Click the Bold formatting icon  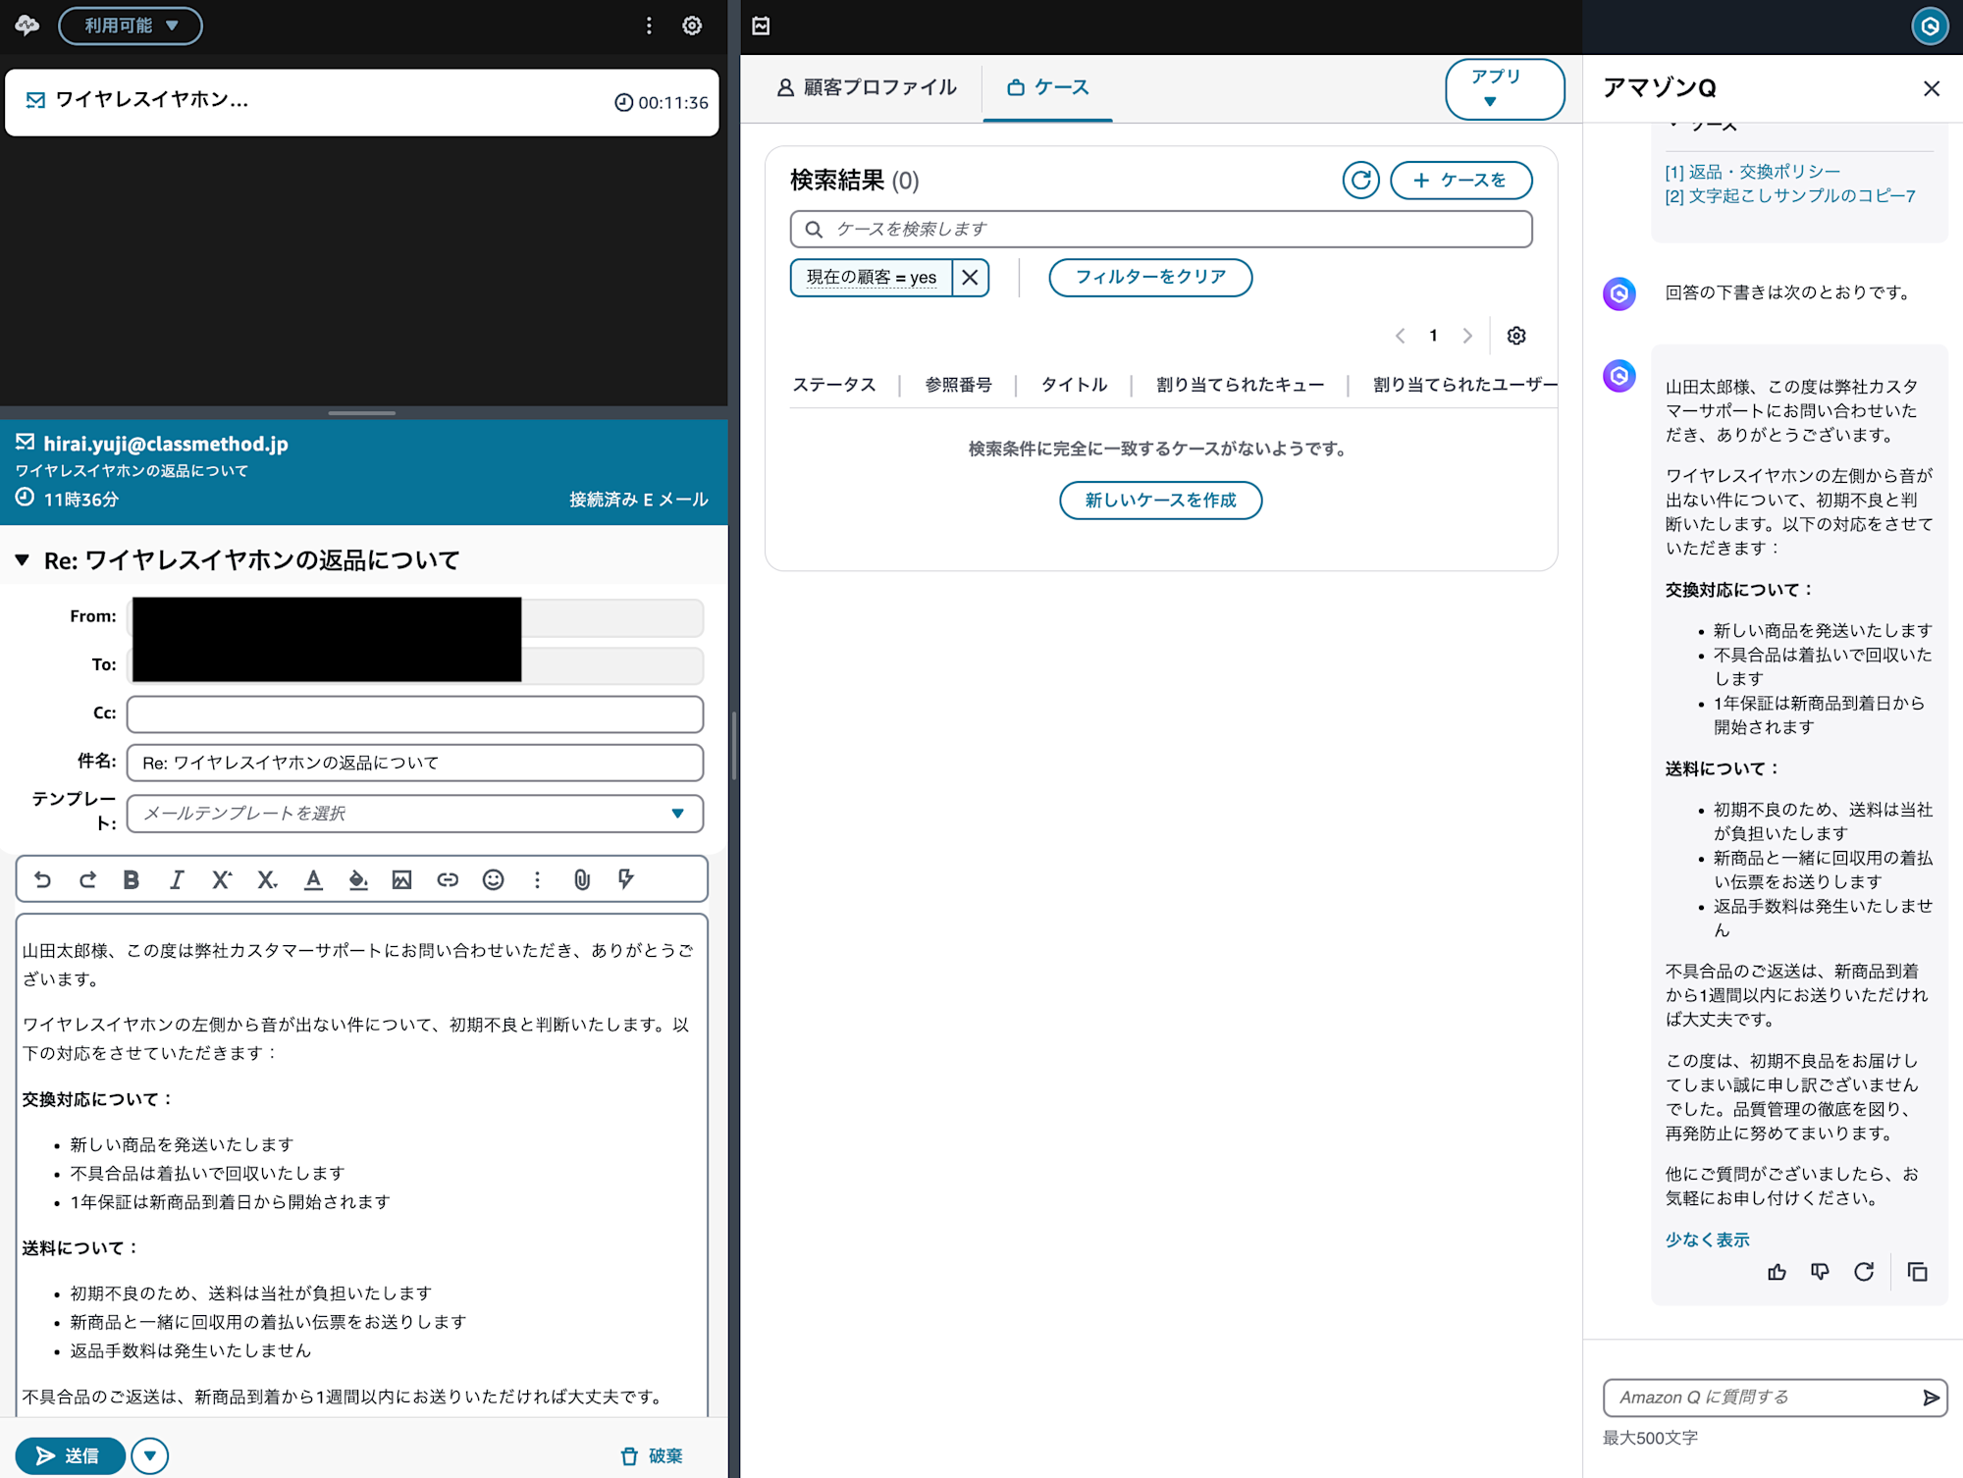pyautogui.click(x=131, y=879)
